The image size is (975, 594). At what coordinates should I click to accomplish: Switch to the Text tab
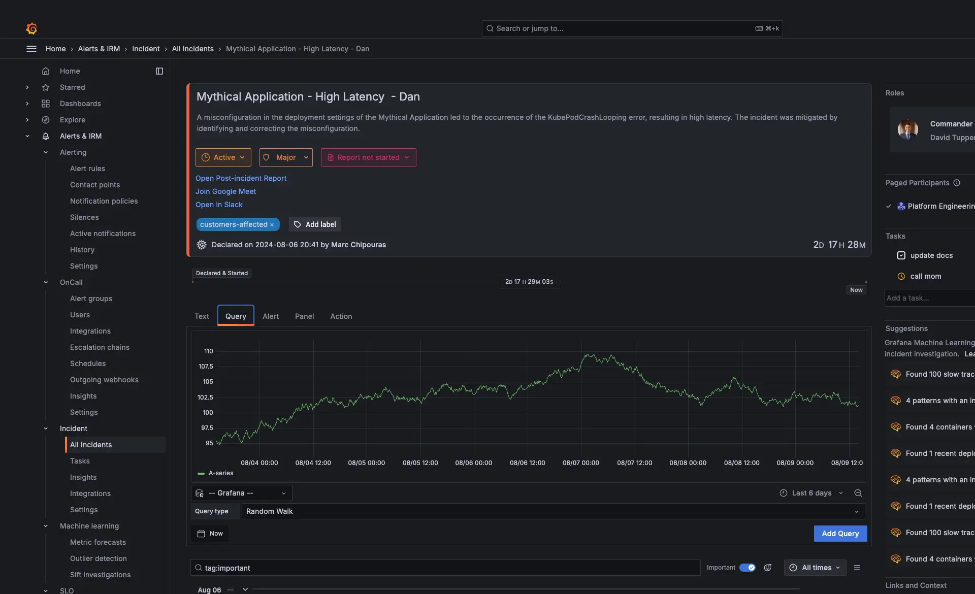202,316
